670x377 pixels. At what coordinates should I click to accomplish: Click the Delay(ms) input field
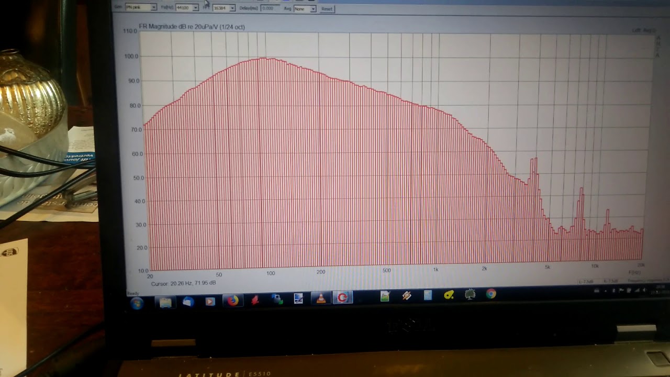(x=270, y=9)
